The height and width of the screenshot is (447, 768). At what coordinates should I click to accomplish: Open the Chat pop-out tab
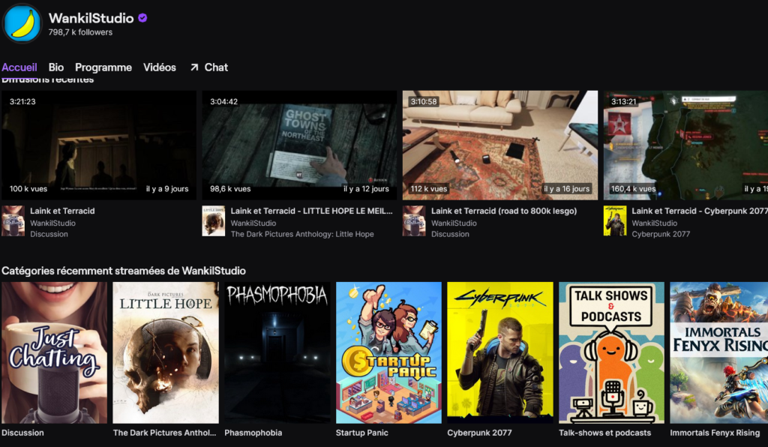coord(209,67)
